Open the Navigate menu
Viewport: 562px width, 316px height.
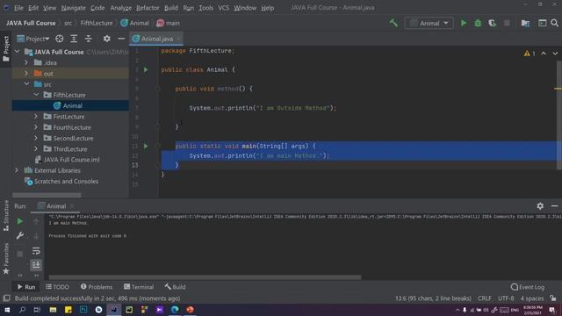coord(74,8)
